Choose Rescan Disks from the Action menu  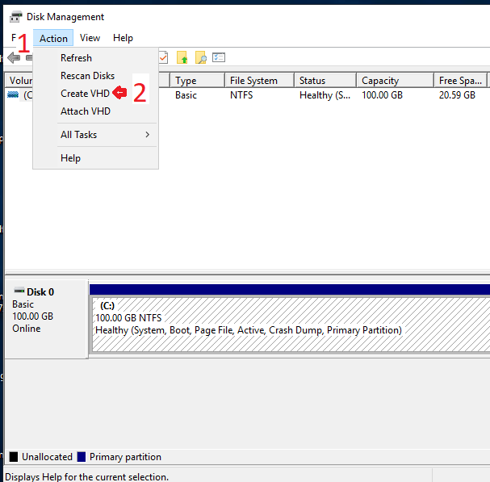coord(95,76)
